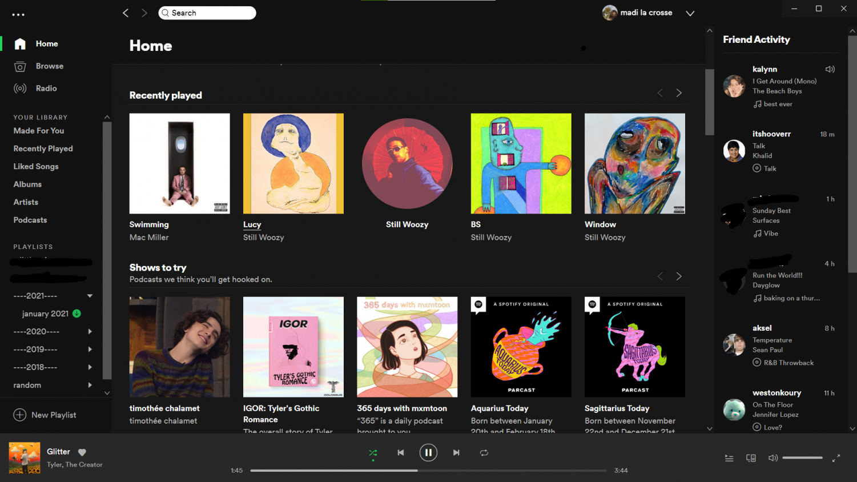Viewport: 857px width, 482px height.
Task: Open Podcasts in library
Action: coord(30,220)
